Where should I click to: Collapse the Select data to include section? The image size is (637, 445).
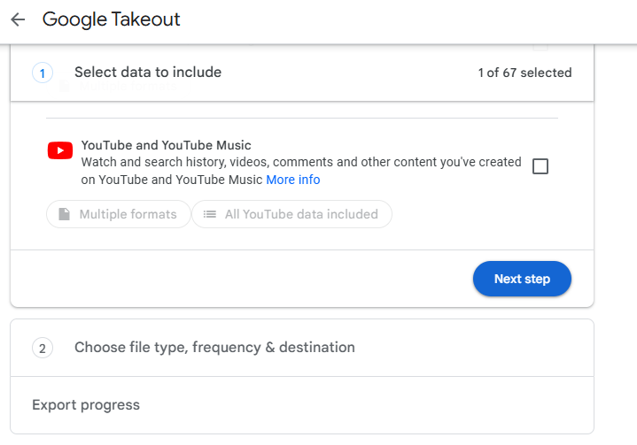(x=148, y=73)
